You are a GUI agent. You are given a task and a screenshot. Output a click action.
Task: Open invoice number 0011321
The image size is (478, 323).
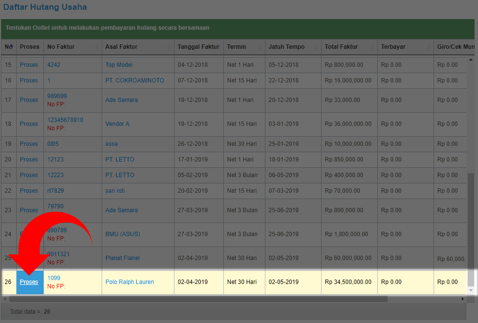[59, 254]
